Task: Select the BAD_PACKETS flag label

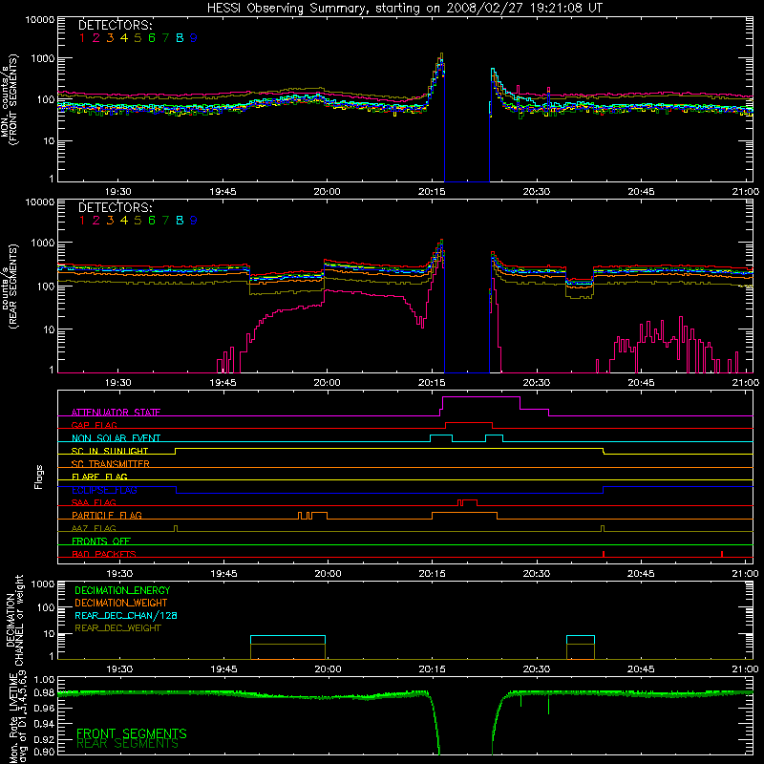Action: point(104,554)
